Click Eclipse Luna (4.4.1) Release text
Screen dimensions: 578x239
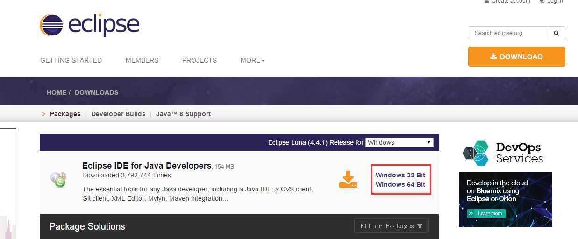click(316, 142)
